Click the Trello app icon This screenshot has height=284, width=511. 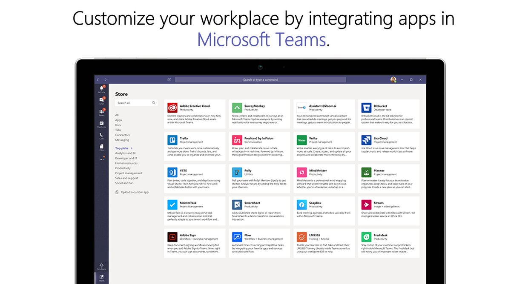coord(172,140)
